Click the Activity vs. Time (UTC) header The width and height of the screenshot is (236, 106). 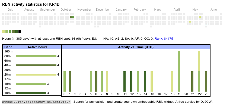(x=136, y=47)
